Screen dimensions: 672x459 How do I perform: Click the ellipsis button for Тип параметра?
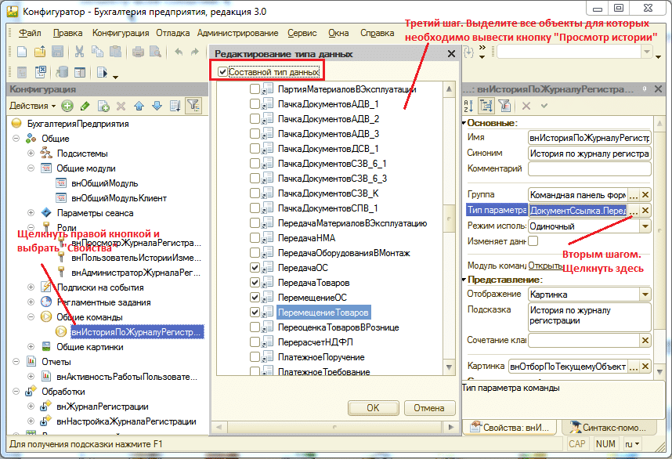click(x=645, y=211)
